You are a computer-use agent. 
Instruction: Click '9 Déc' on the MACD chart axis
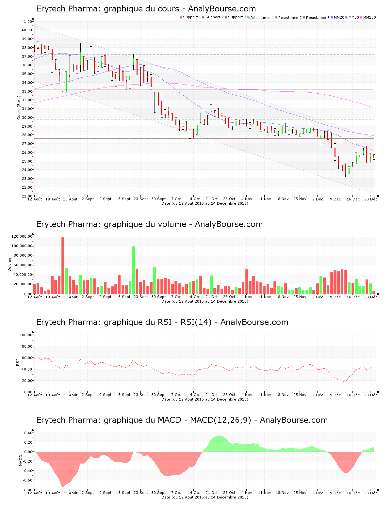(x=335, y=493)
